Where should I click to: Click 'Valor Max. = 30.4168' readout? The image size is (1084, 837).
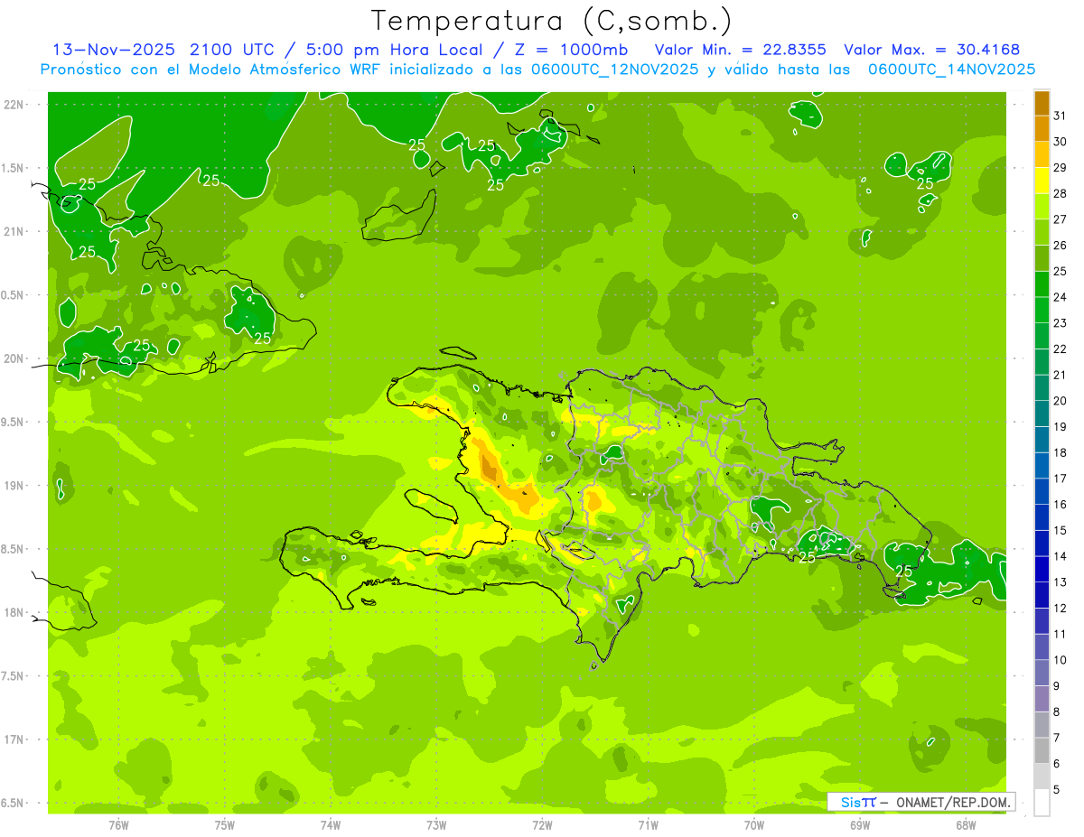point(931,50)
